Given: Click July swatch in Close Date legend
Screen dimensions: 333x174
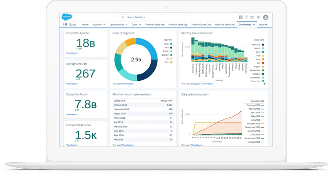Looking at the screenshot, I should pyautogui.click(x=263, y=63).
